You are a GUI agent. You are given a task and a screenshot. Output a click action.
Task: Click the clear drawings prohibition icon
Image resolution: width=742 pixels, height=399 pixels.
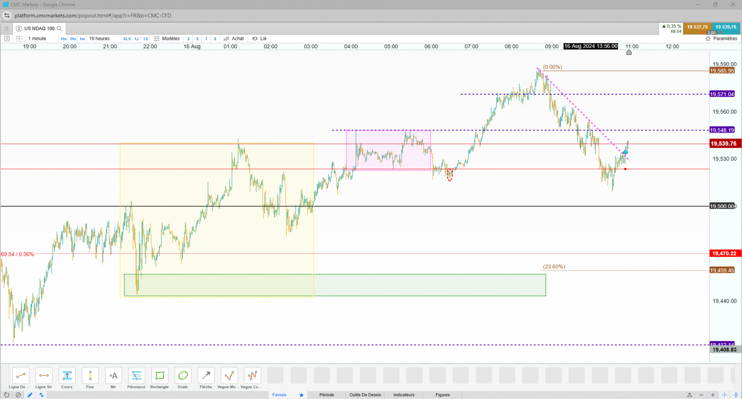pos(18,395)
